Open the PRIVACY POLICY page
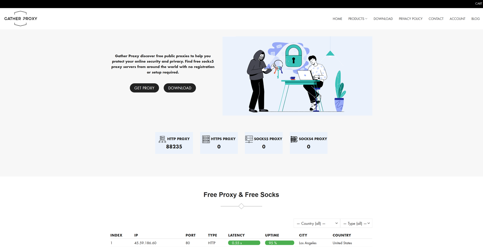 click(x=410, y=19)
